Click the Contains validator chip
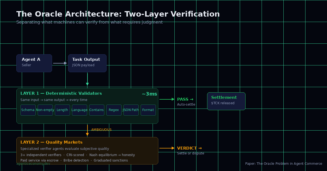 (x=96, y=110)
